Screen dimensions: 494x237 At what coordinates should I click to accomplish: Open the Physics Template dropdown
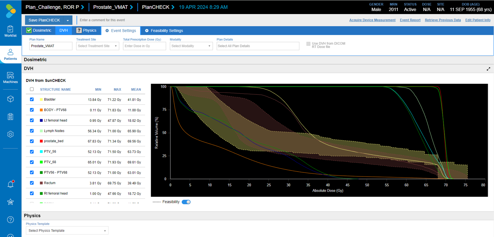tap(67, 231)
